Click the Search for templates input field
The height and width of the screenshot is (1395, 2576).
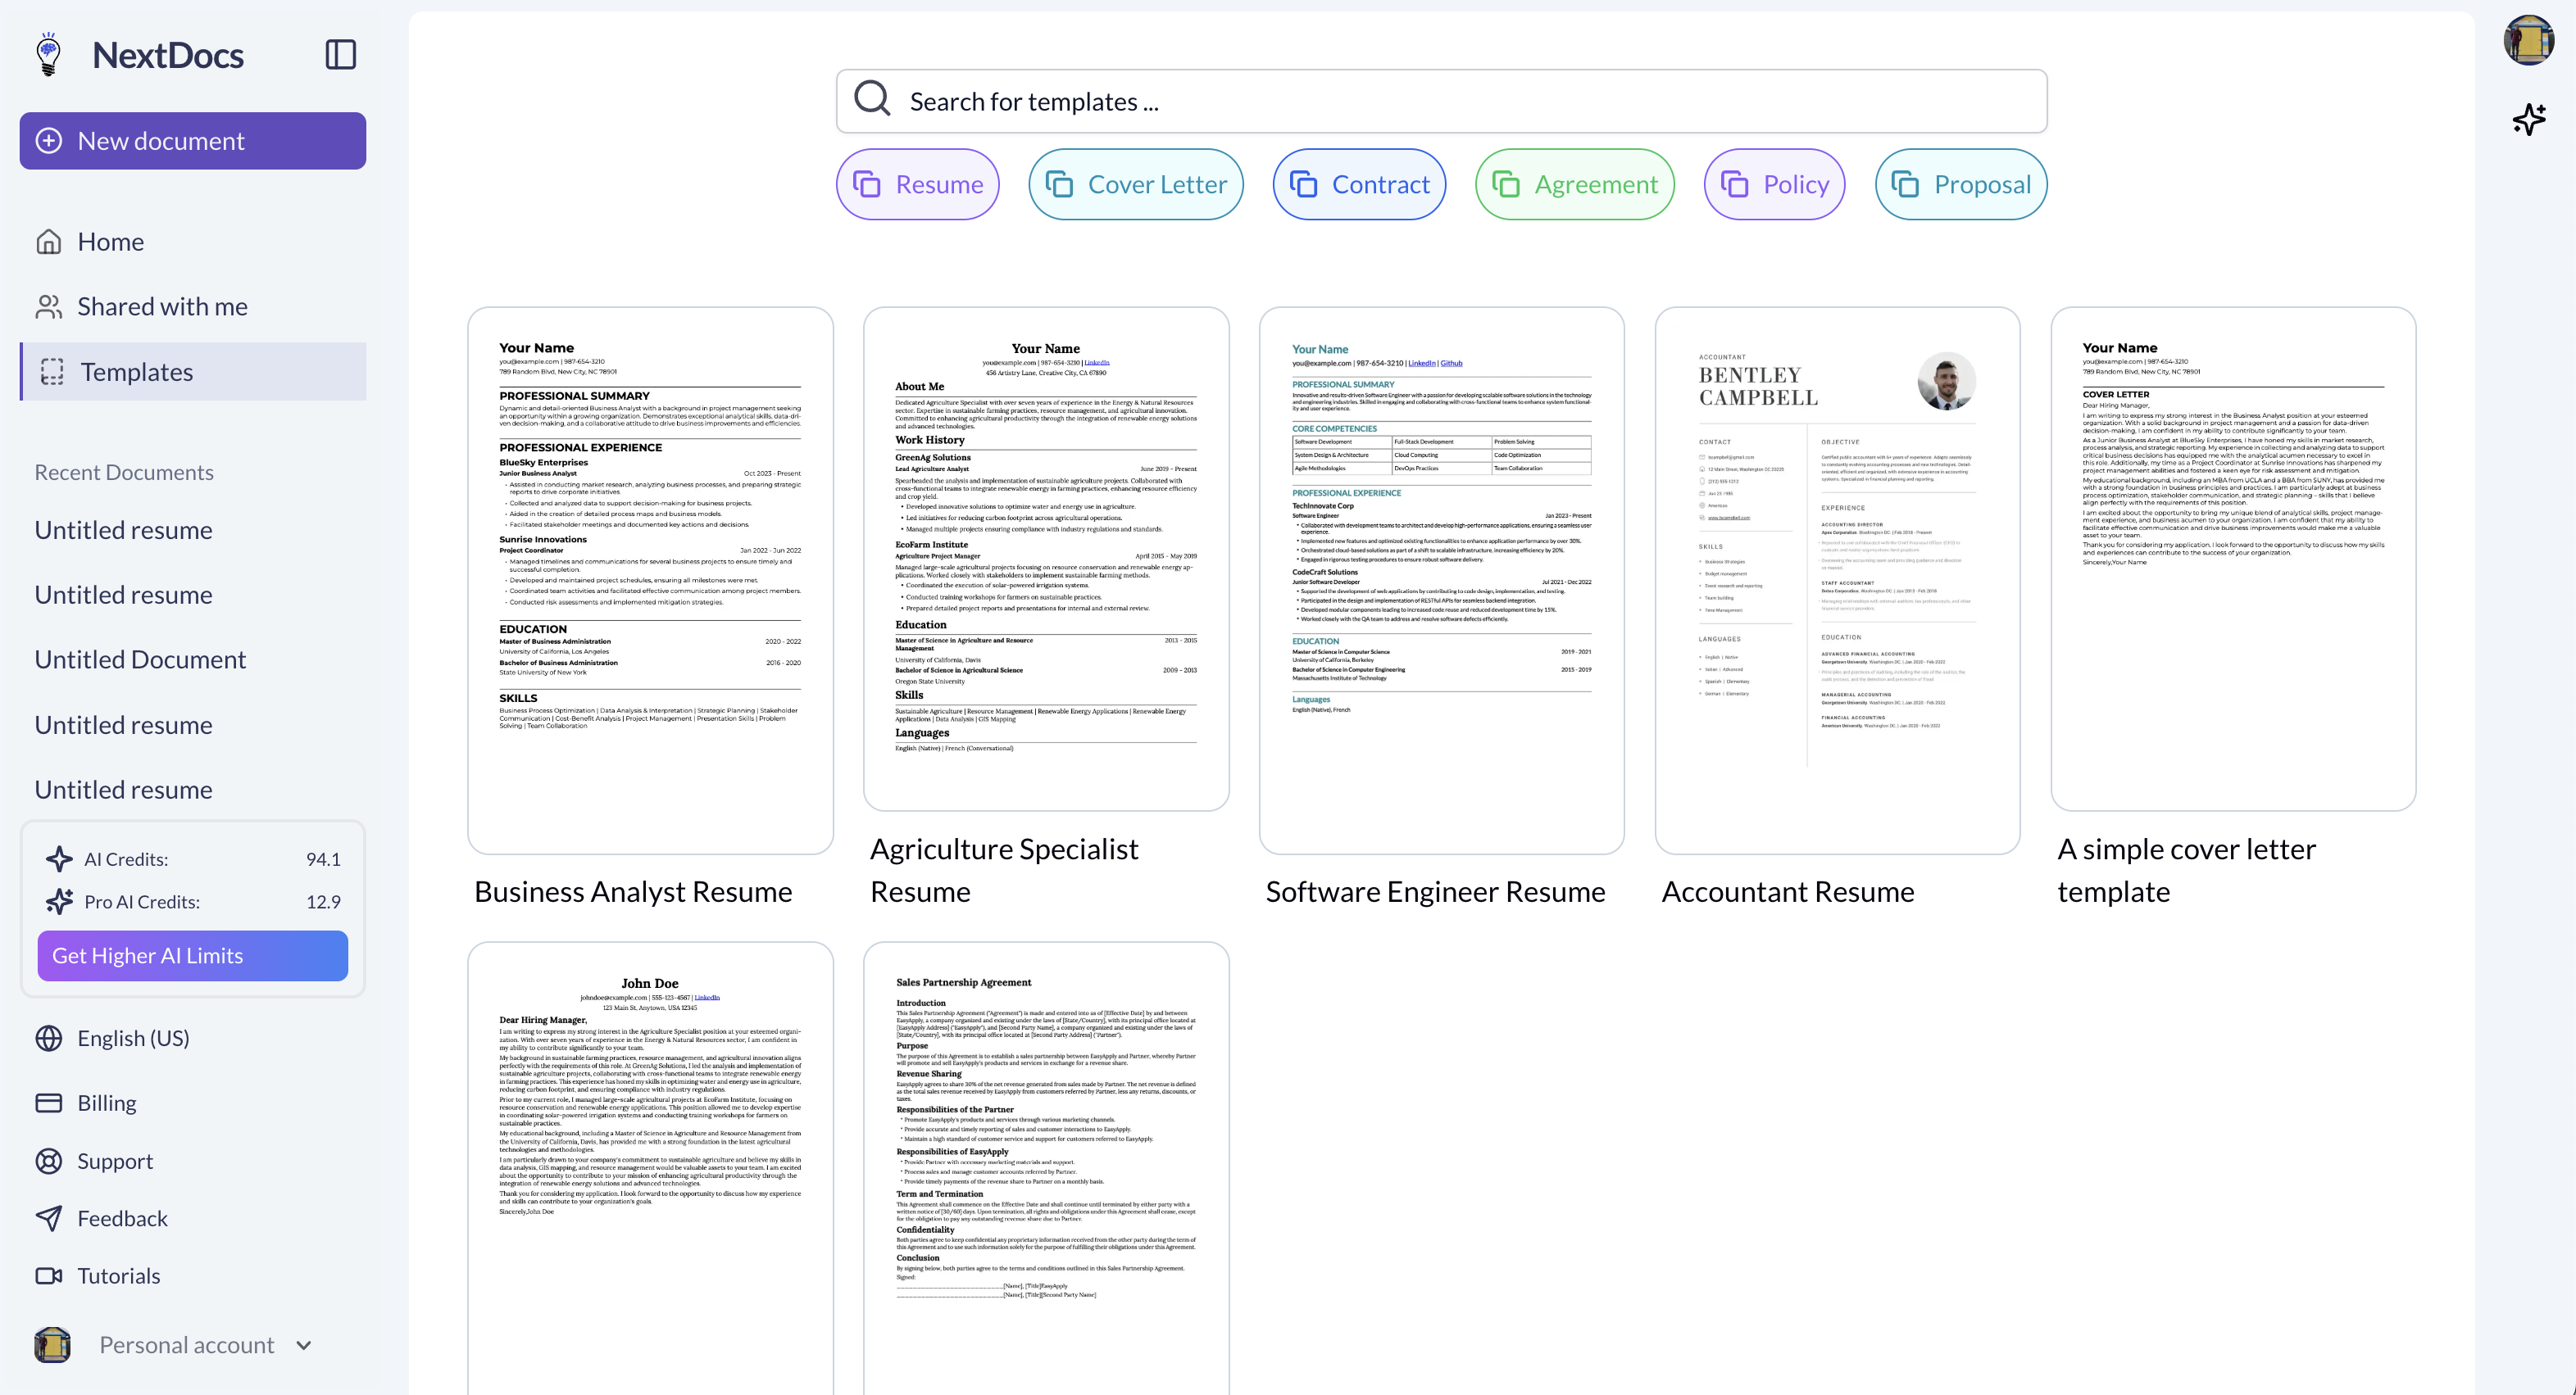pos(1442,100)
